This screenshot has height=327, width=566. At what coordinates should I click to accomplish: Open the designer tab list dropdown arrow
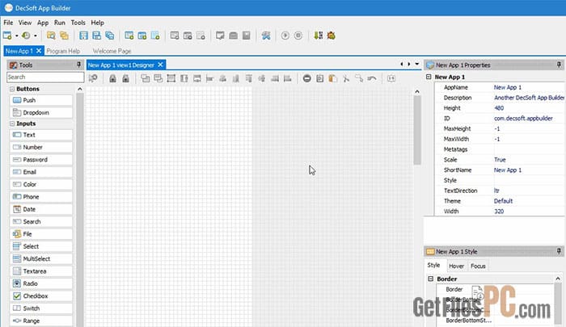417,64
